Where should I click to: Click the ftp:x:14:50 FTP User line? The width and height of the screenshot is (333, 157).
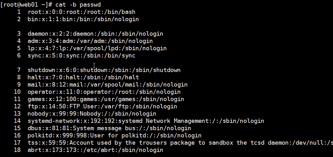(x=102, y=106)
